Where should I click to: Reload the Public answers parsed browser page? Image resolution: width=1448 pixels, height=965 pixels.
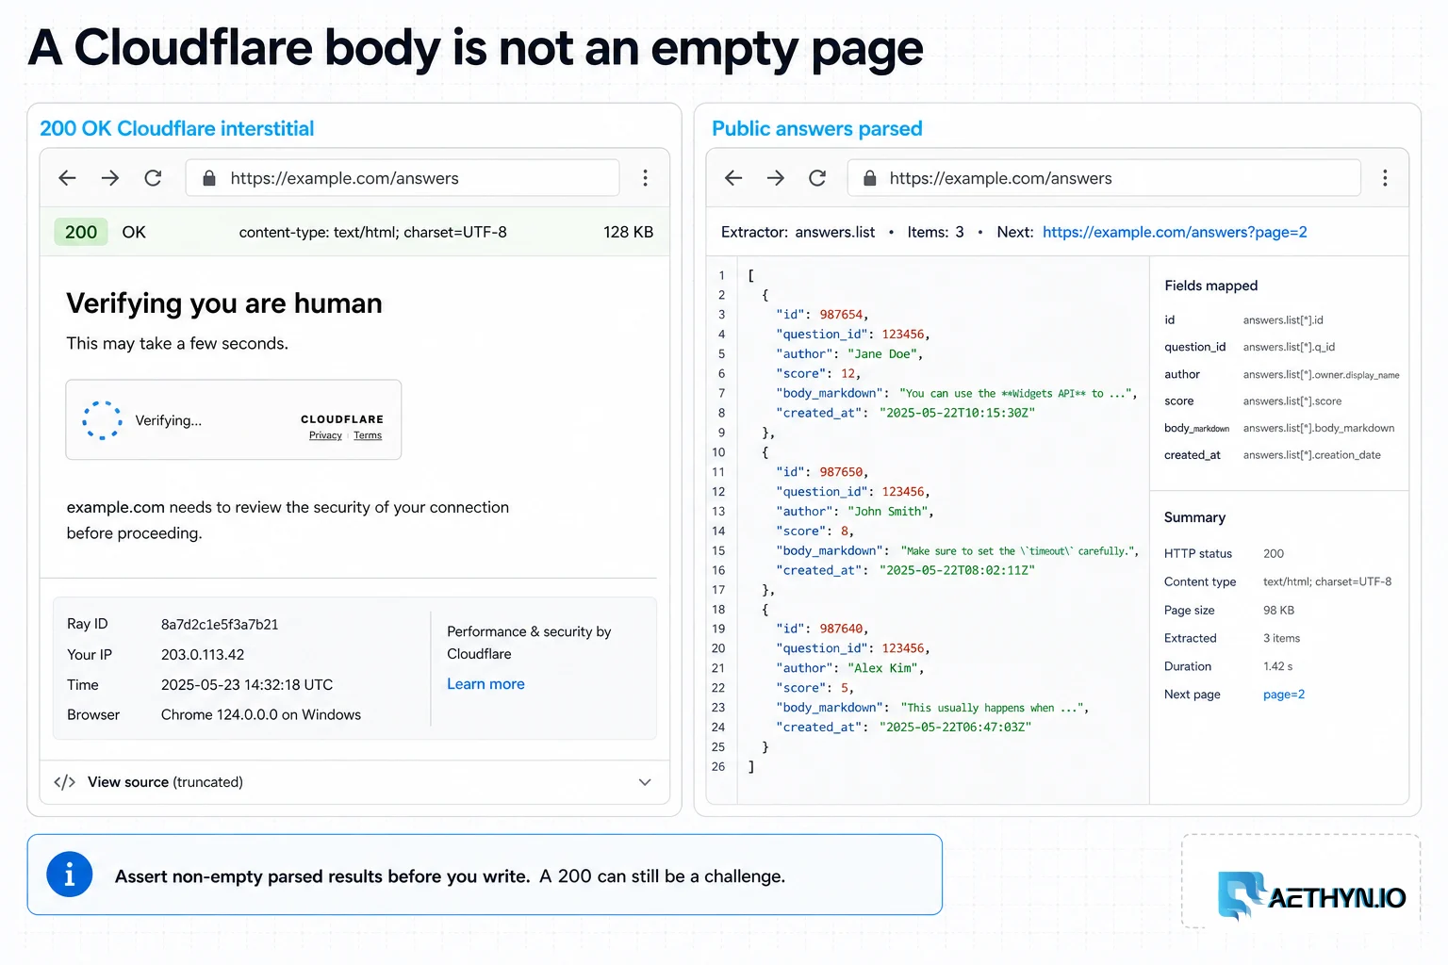coord(817,178)
